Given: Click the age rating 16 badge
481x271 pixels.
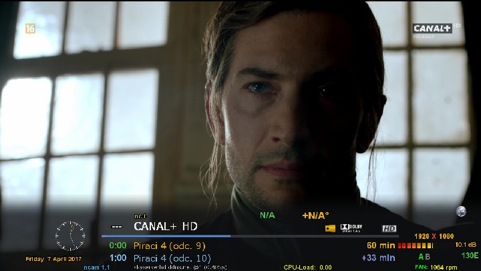Looking at the screenshot, I should point(30,29).
